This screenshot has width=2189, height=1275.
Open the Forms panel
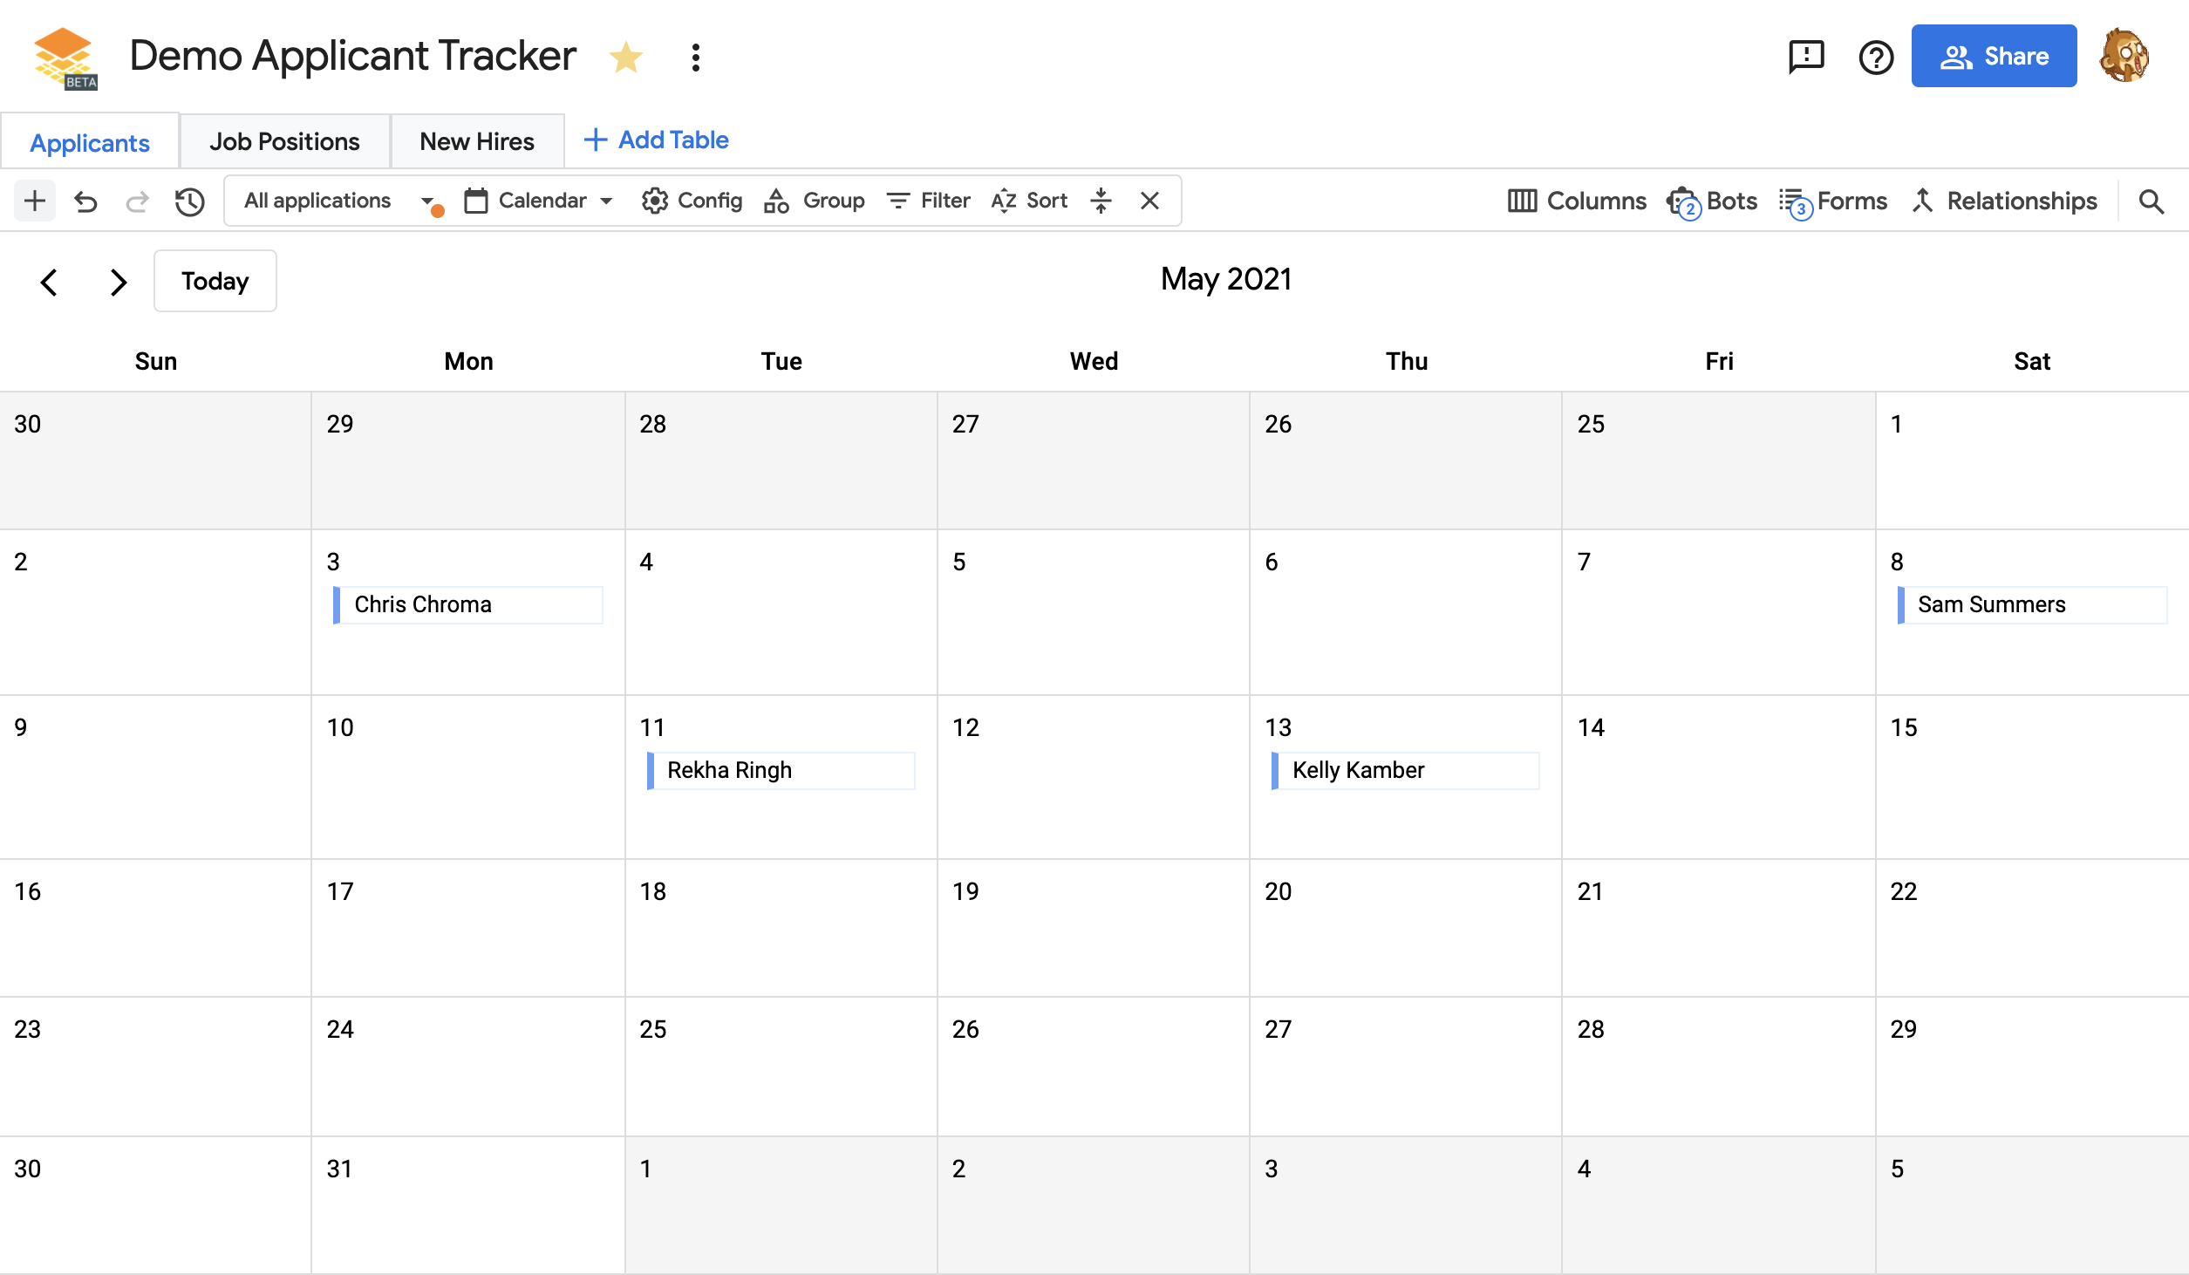coord(1832,201)
